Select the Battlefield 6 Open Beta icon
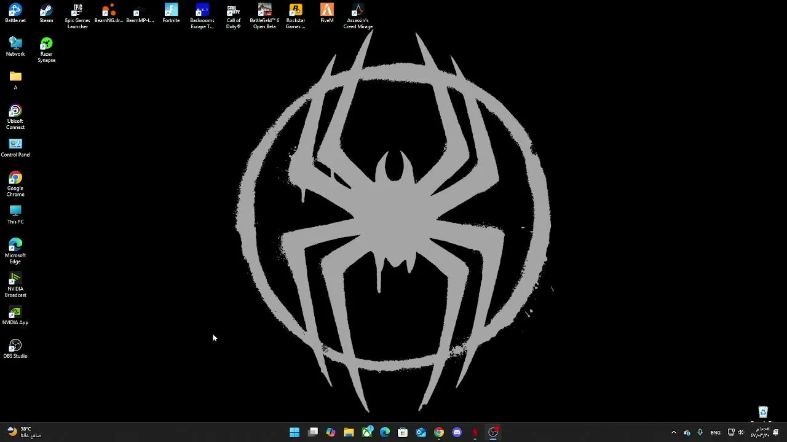 (264, 17)
